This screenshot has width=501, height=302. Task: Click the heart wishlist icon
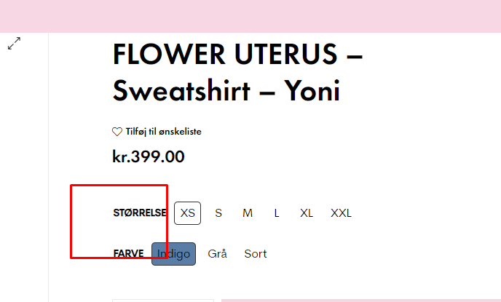(x=117, y=132)
